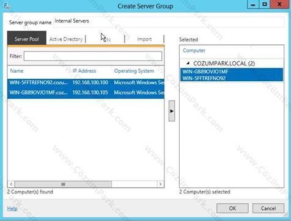Sort by the Operating System column header
291x221 pixels.
tap(134, 71)
